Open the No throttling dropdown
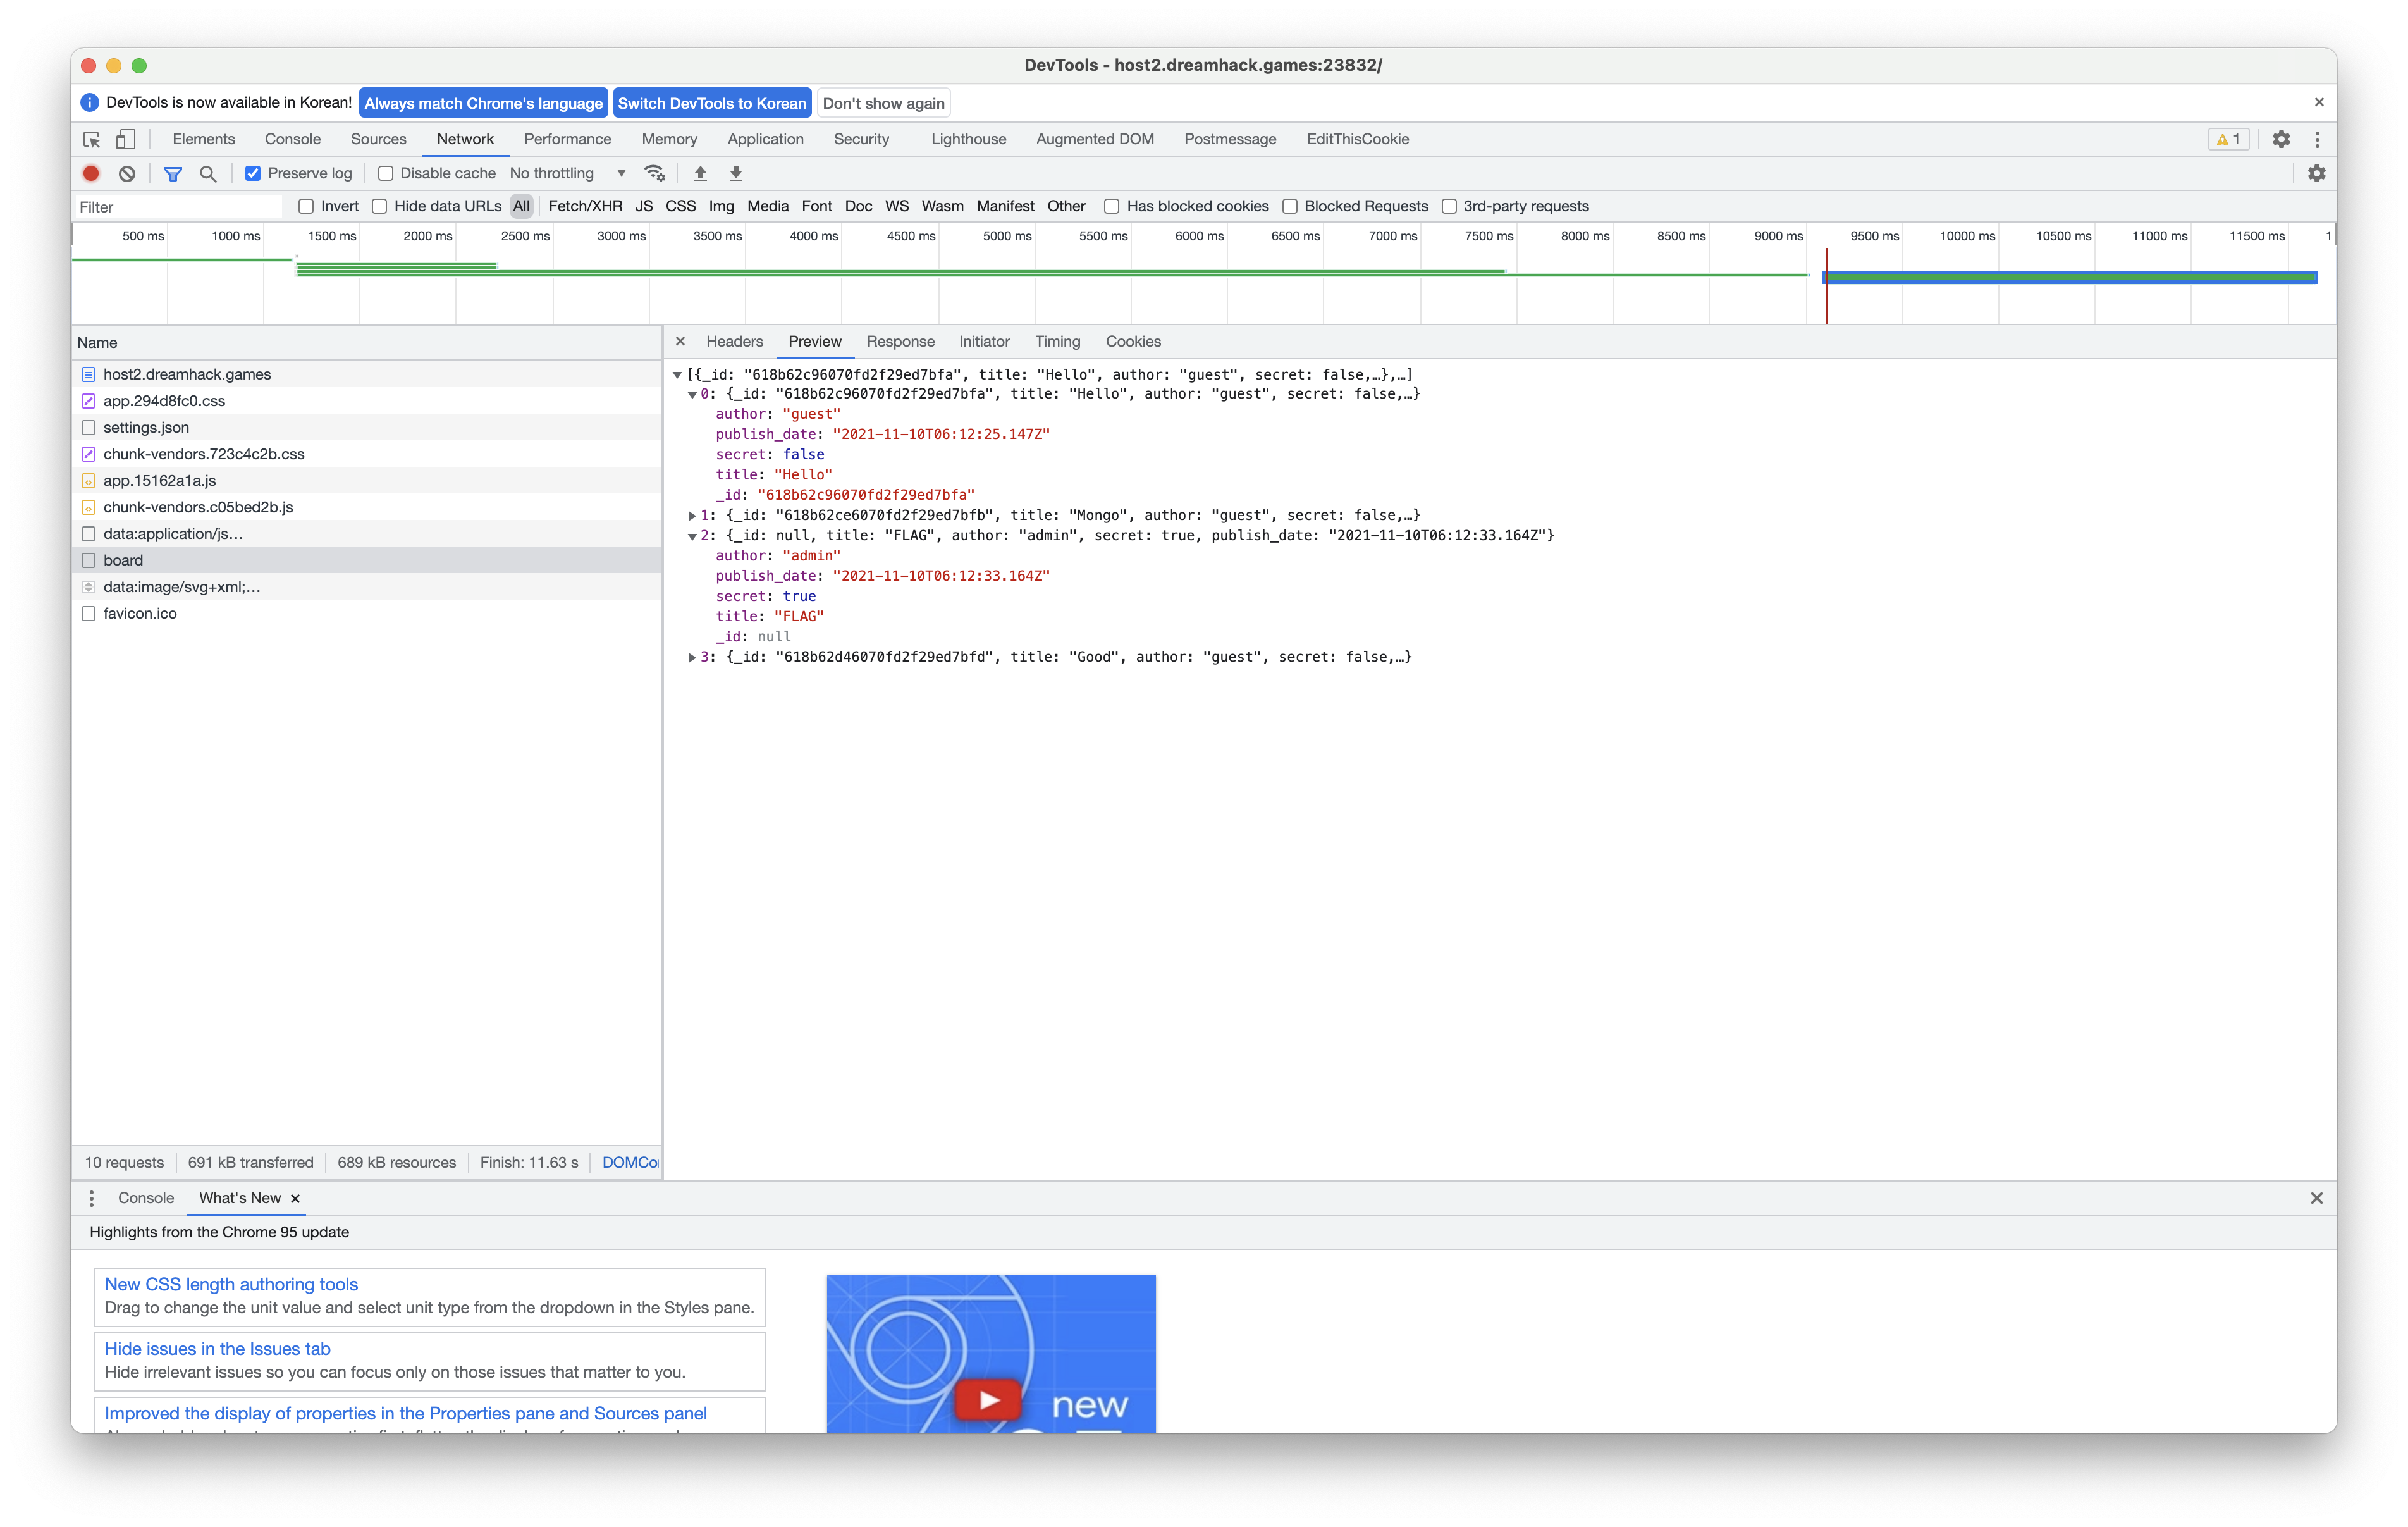 (567, 173)
